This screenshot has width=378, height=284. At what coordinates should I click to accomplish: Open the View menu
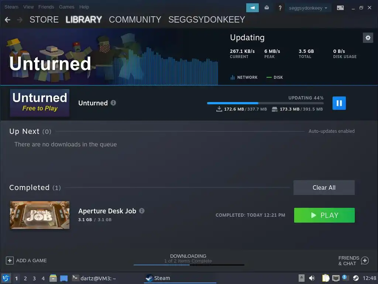[x=28, y=7]
